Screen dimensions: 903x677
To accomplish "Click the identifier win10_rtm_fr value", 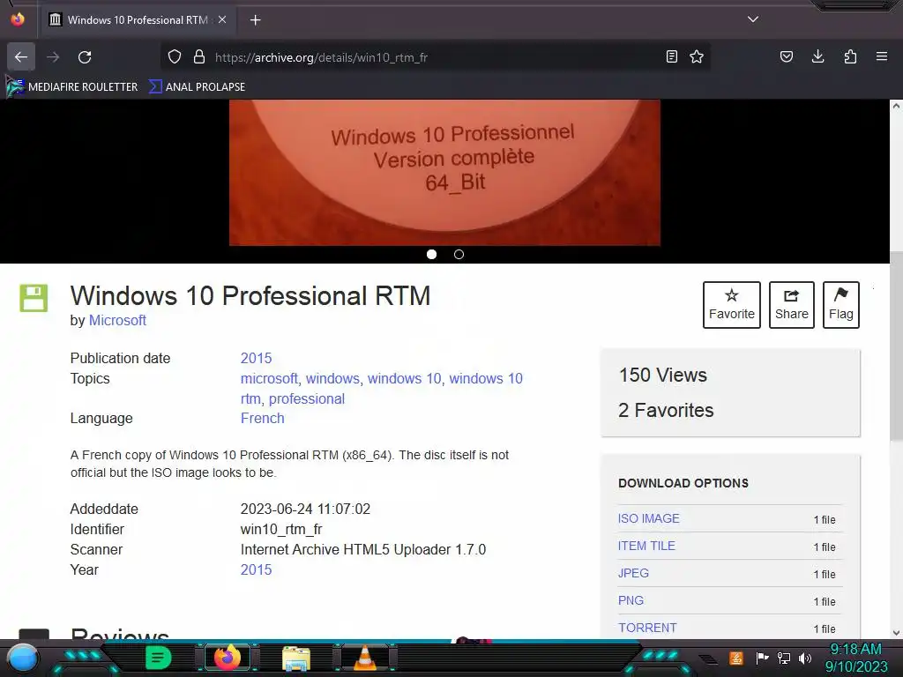I will (x=281, y=529).
